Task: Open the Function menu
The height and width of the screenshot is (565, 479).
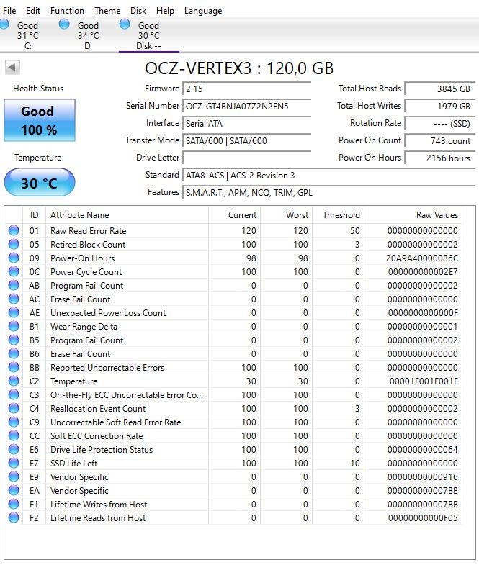Action: 67,11
